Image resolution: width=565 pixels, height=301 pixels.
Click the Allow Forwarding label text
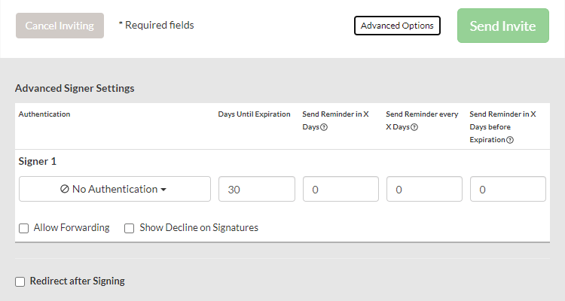[72, 228]
